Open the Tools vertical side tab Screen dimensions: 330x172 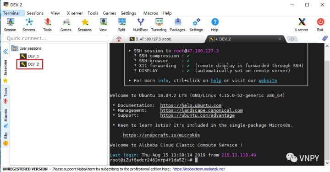(5, 96)
